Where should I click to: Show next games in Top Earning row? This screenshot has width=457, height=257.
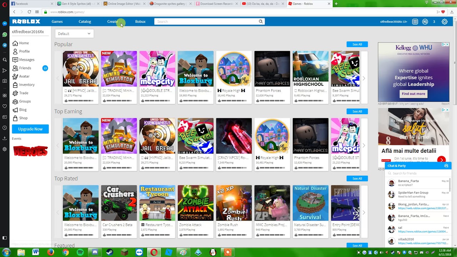(x=363, y=145)
